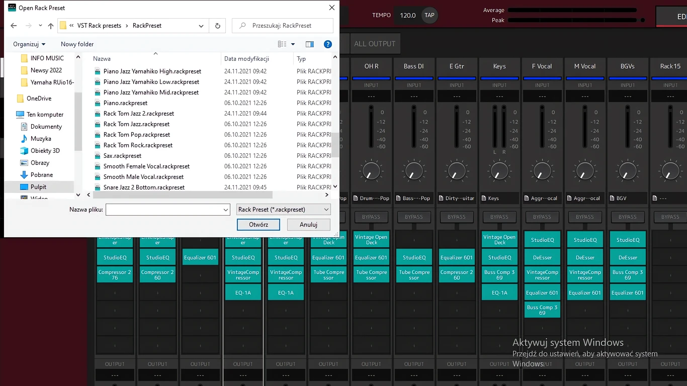
Task: Toggle BYPASS on M Vocal rack
Action: [x=585, y=217]
